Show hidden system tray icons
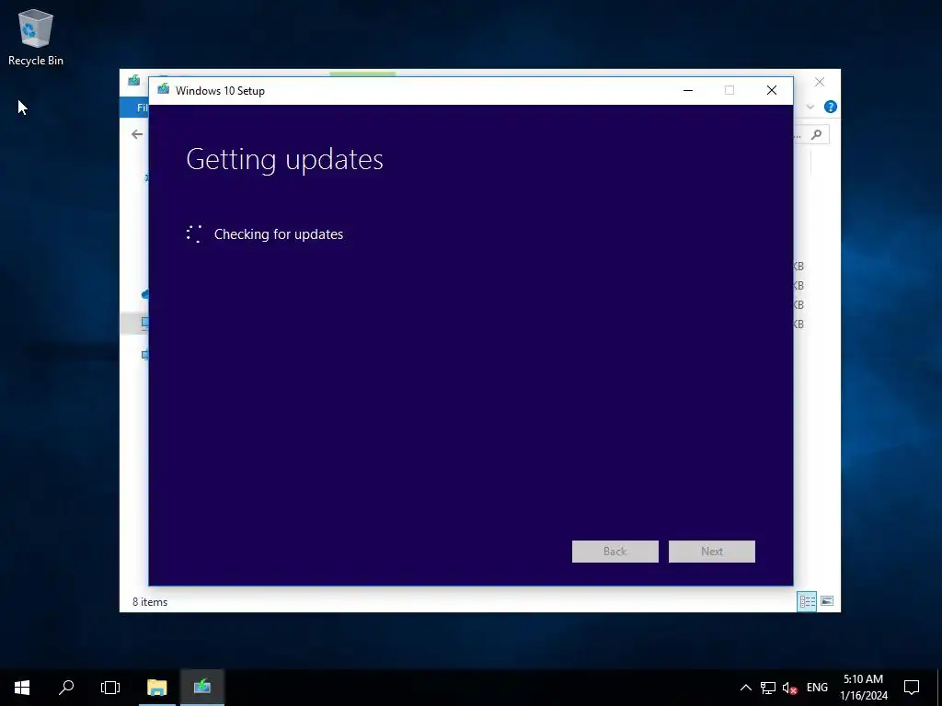 pyautogui.click(x=745, y=688)
